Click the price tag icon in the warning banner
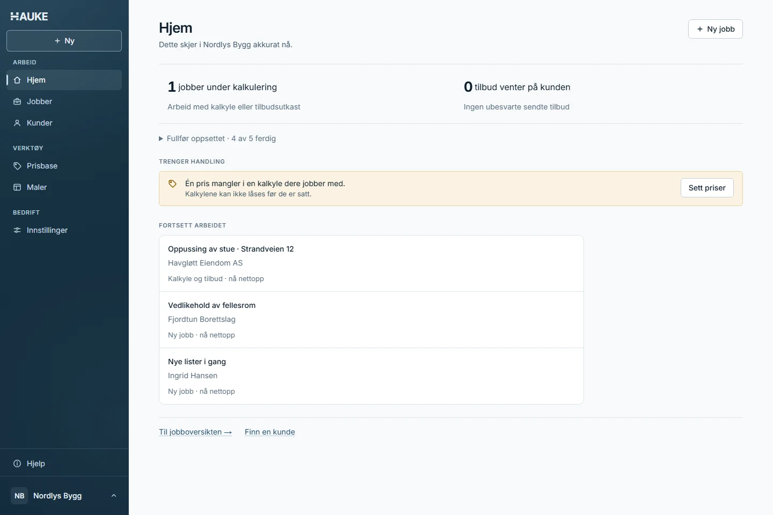Viewport: 773px width, 515px height. point(172,183)
